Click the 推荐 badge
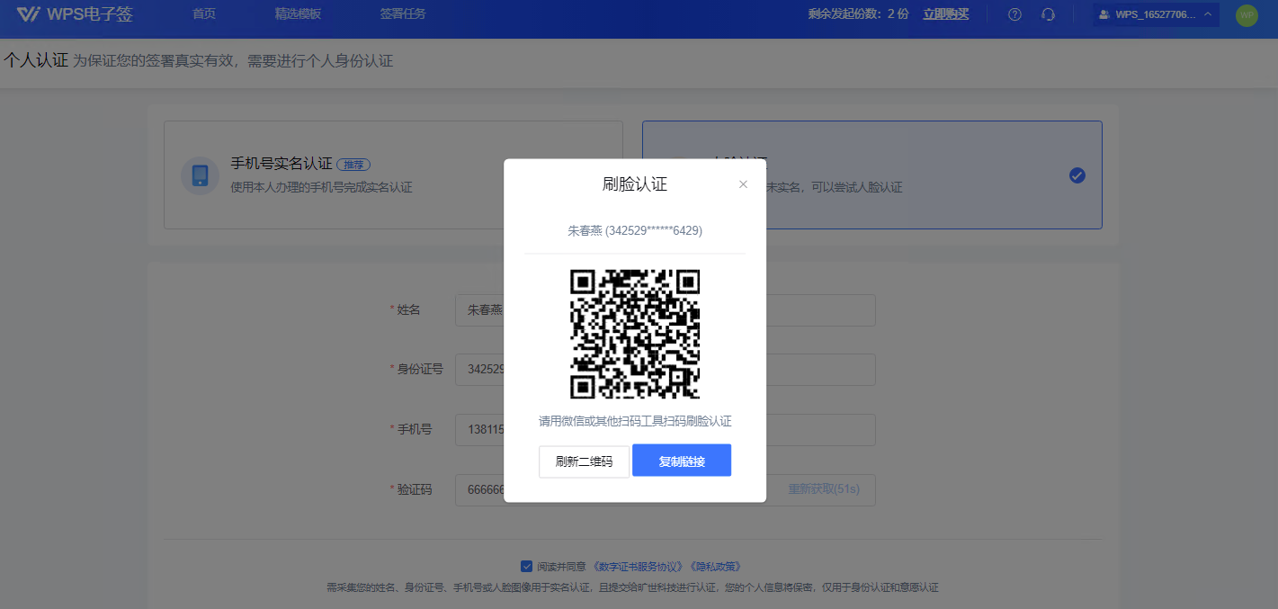 tap(353, 165)
